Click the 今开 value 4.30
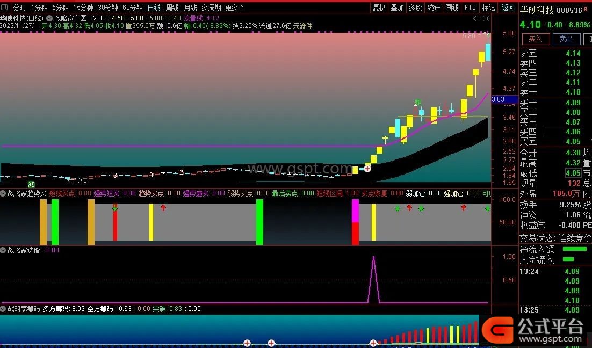 tap(573, 153)
